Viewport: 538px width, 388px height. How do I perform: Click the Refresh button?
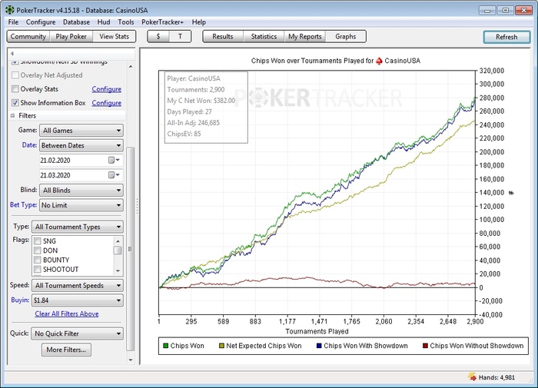[506, 37]
